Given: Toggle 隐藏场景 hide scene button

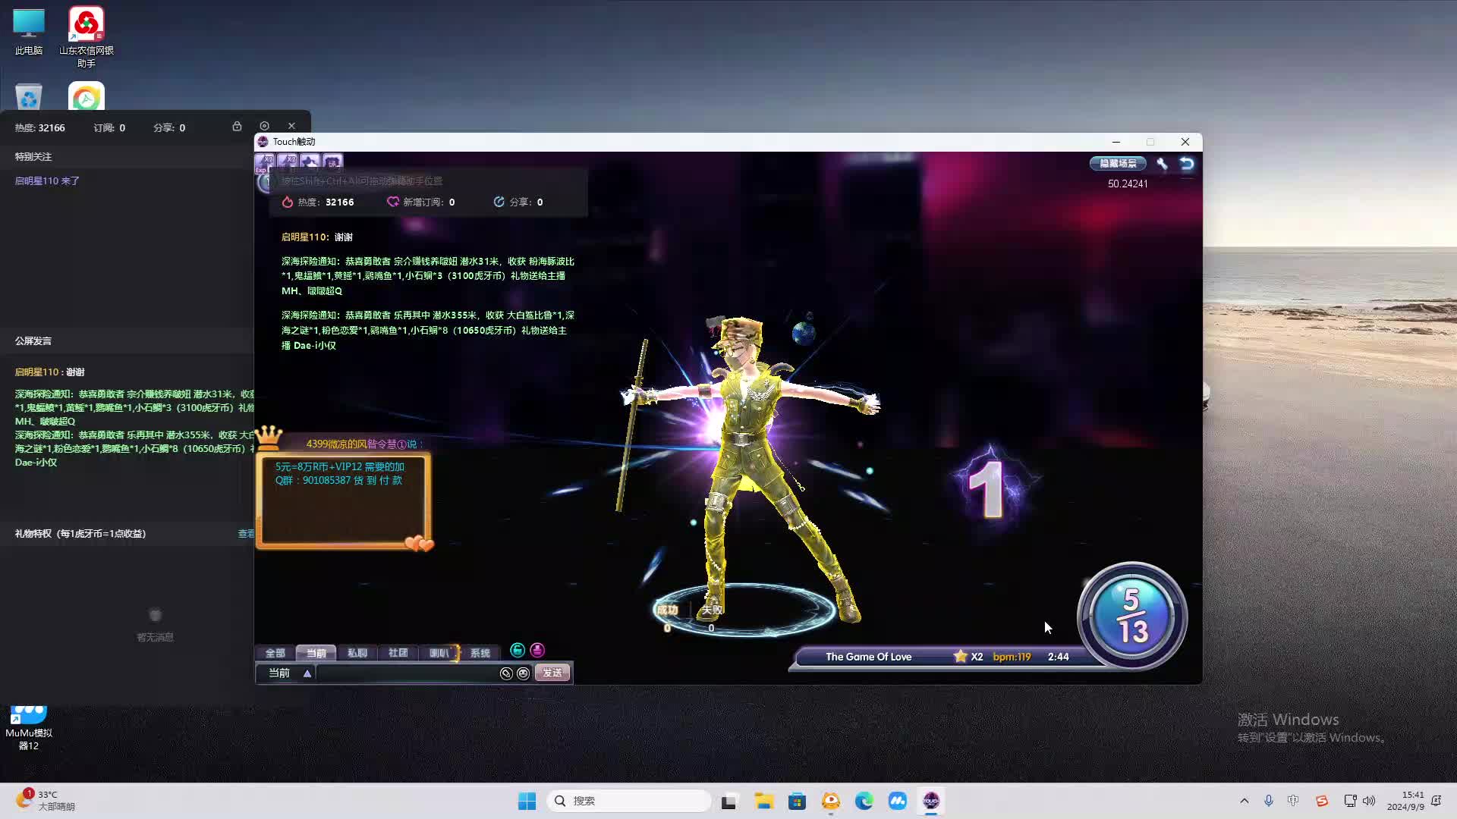Looking at the screenshot, I should pos(1118,163).
